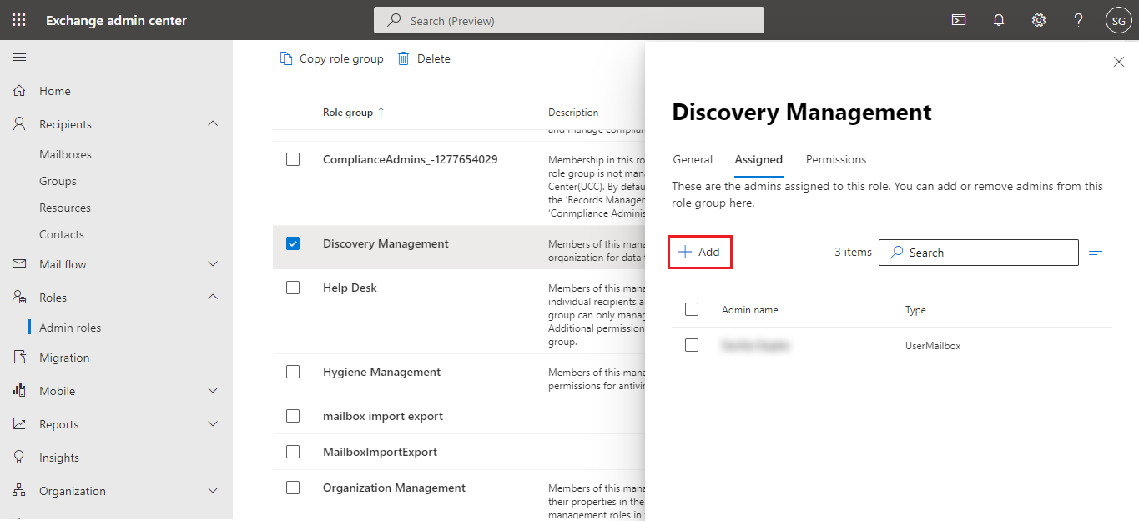
Task: Click the Insights lightbulb icon
Action: [20, 458]
